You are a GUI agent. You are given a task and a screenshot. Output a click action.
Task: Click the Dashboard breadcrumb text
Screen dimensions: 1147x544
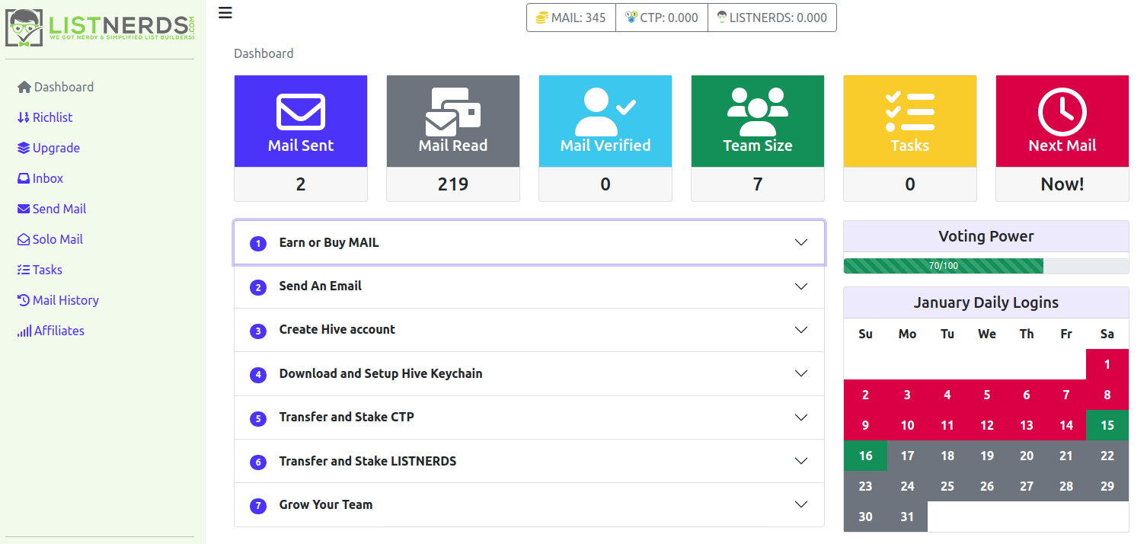pos(264,53)
